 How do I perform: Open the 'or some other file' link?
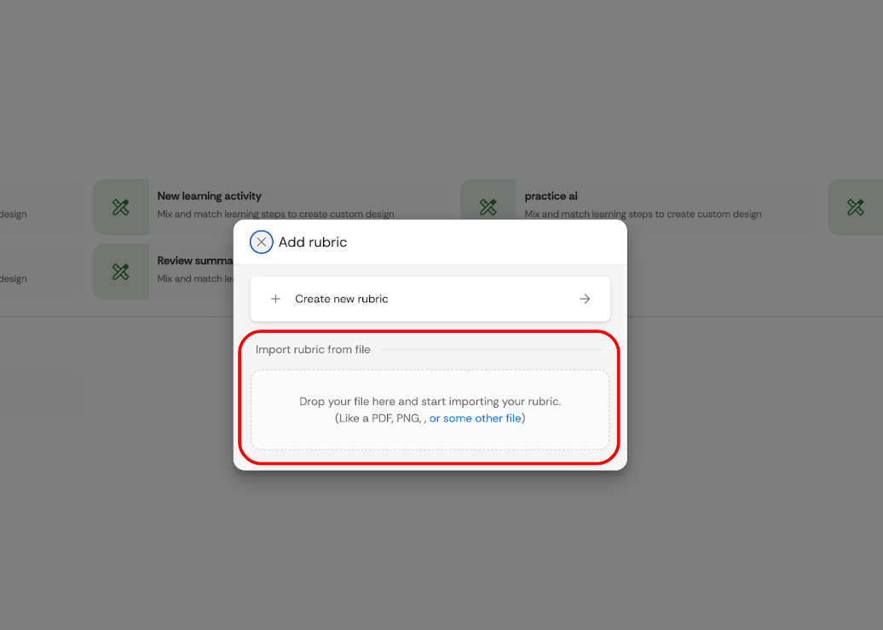(x=475, y=418)
